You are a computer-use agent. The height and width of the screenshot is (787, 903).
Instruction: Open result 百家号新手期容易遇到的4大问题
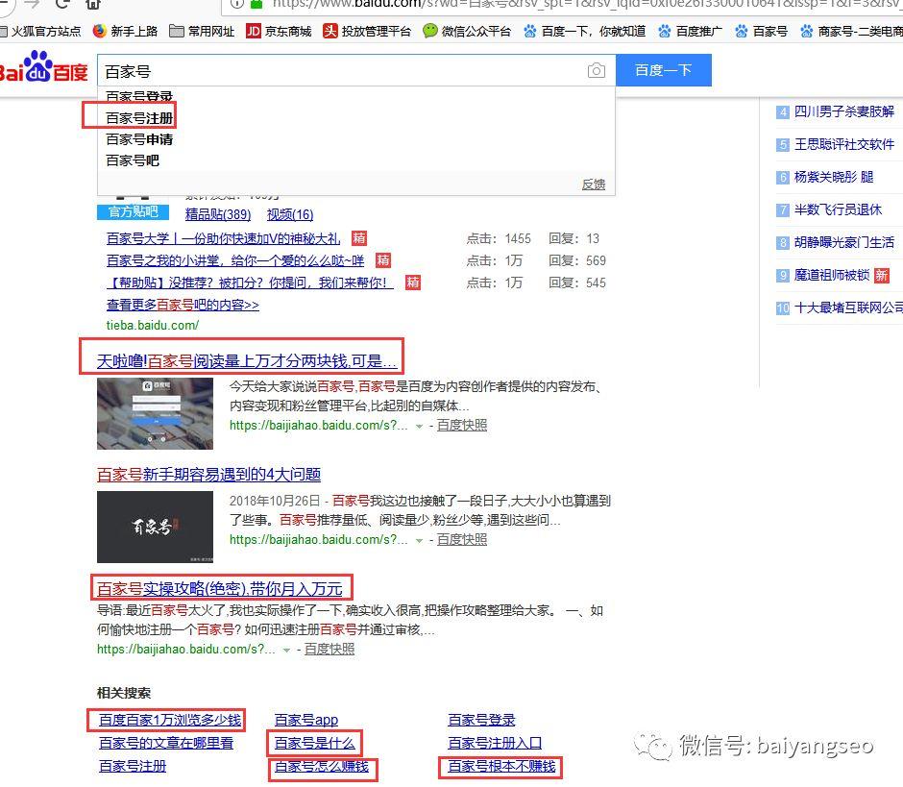(x=208, y=475)
